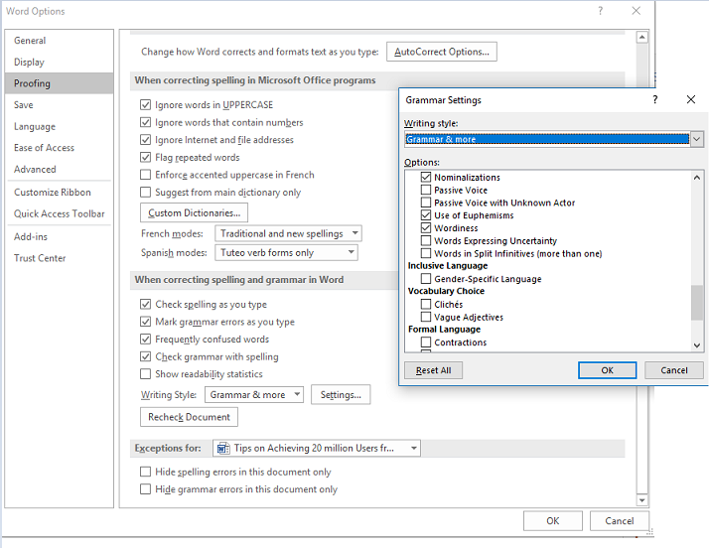
Task: Cancel the Grammar Settings dialog
Action: coord(673,370)
